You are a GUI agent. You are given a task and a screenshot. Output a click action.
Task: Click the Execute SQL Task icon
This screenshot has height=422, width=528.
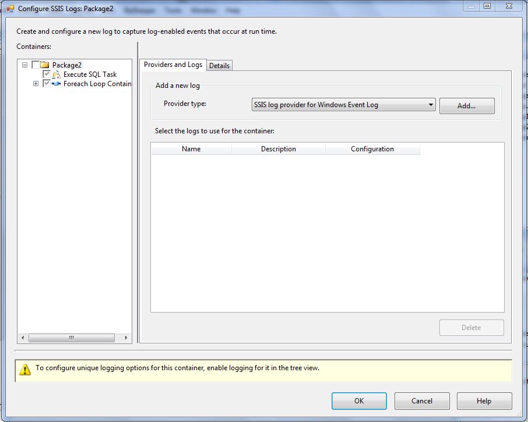[57, 75]
